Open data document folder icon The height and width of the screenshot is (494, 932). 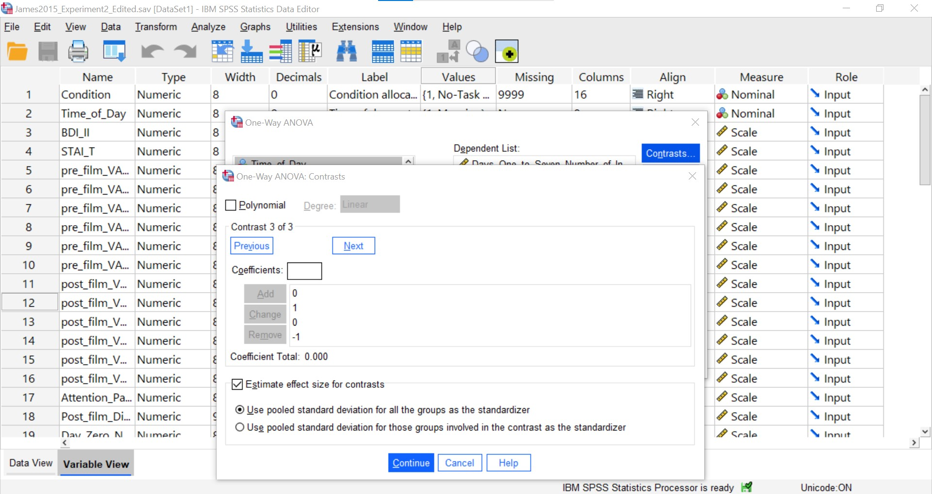(x=17, y=51)
